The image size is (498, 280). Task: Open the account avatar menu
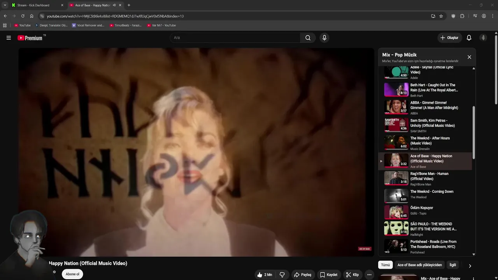click(483, 38)
